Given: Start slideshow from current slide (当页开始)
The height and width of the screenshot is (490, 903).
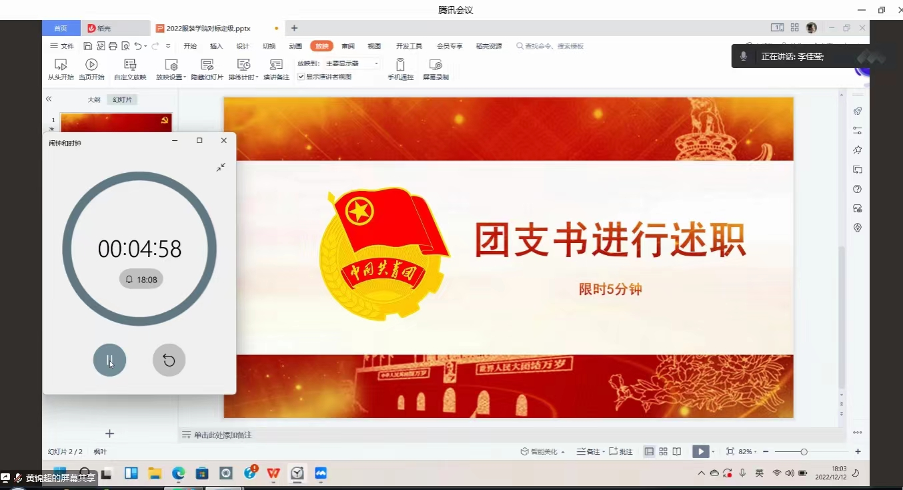Looking at the screenshot, I should click(91, 69).
